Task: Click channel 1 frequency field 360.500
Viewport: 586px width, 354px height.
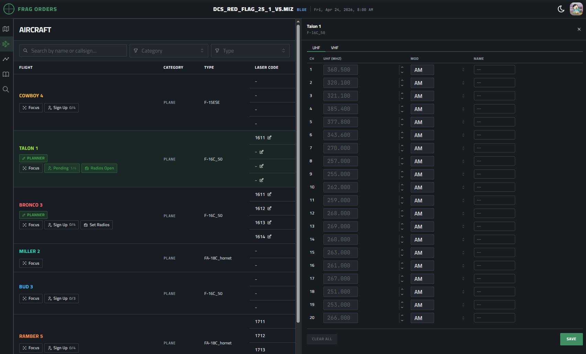Action: pyautogui.click(x=340, y=70)
